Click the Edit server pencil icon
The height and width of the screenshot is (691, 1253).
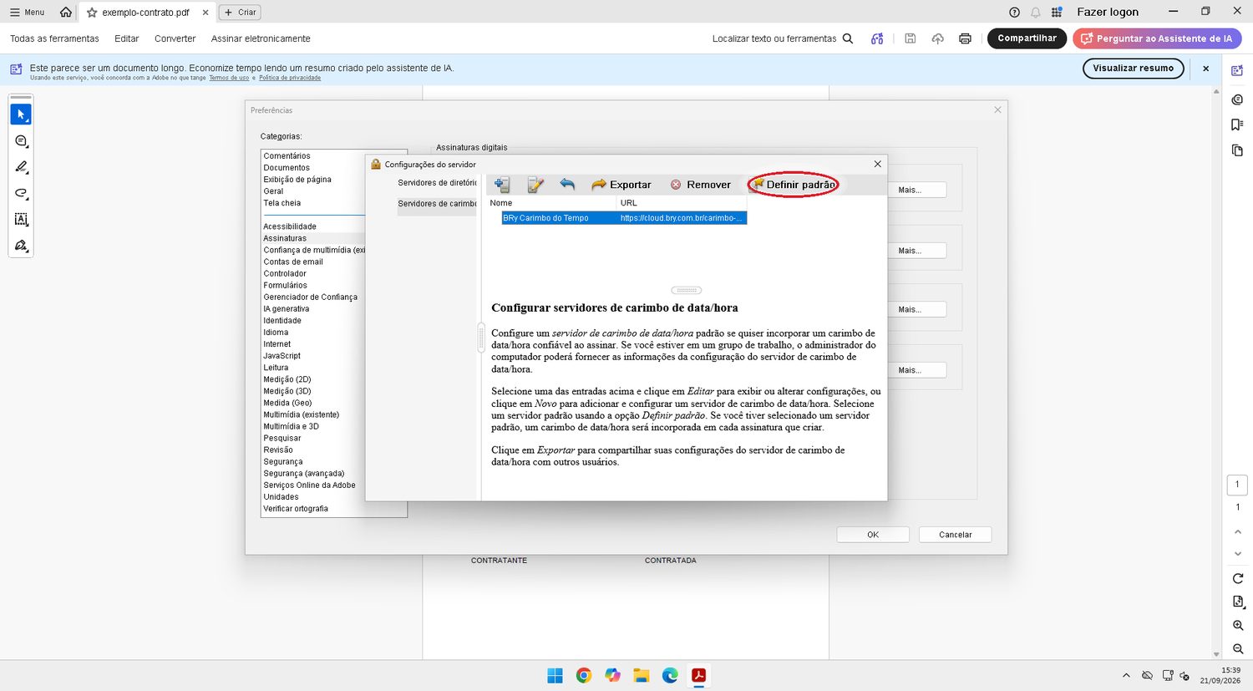pos(535,185)
